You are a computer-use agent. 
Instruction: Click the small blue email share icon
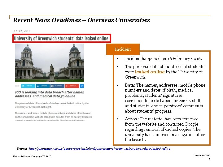82,86
